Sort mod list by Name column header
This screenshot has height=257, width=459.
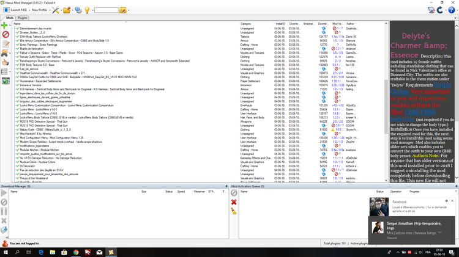126,24
